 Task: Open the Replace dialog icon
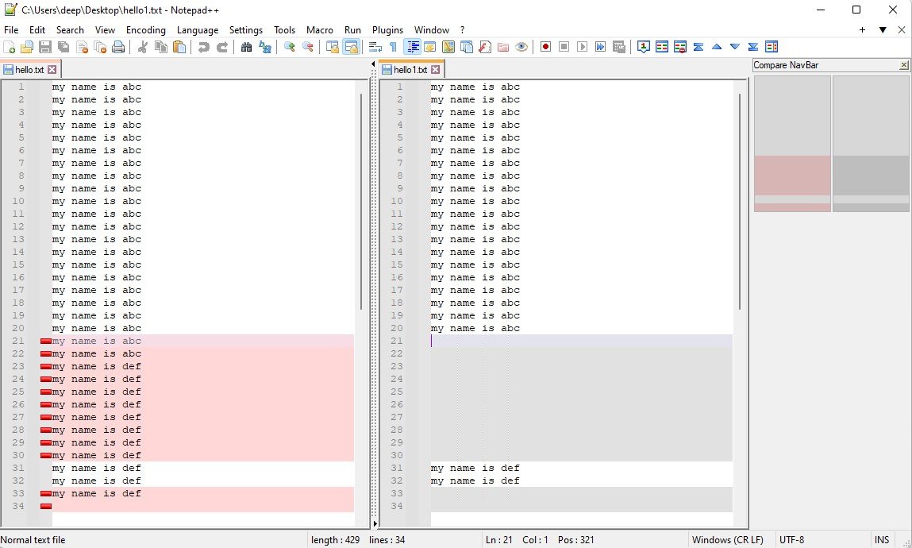[x=265, y=47]
